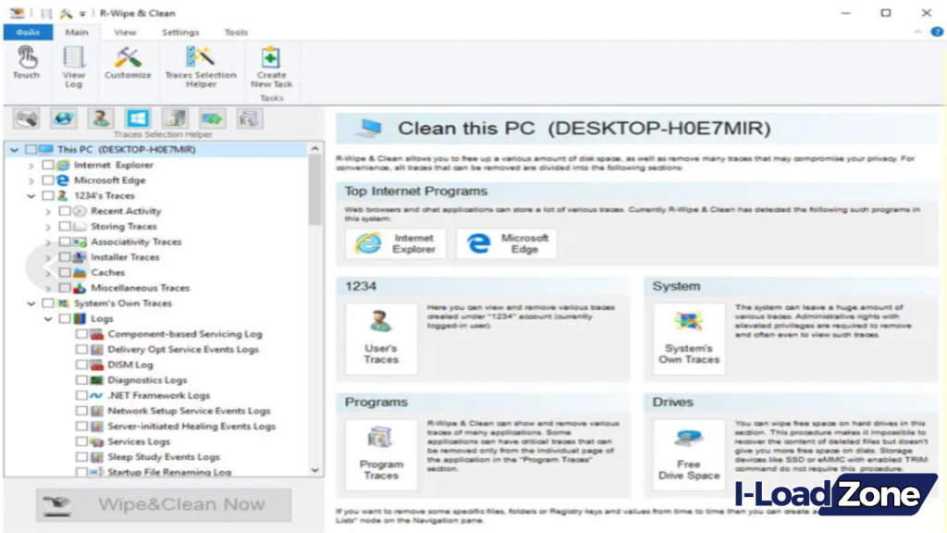Click the Wipe&Clean Now button

point(164,504)
